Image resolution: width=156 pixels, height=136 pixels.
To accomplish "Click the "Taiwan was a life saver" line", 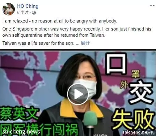I will coord(38,43).
